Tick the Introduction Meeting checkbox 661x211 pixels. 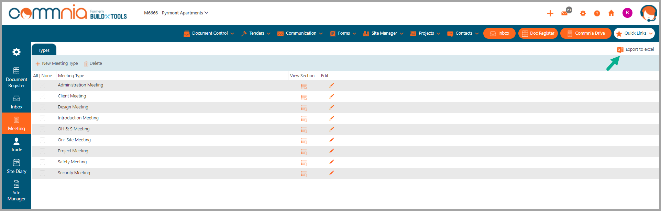[43, 118]
